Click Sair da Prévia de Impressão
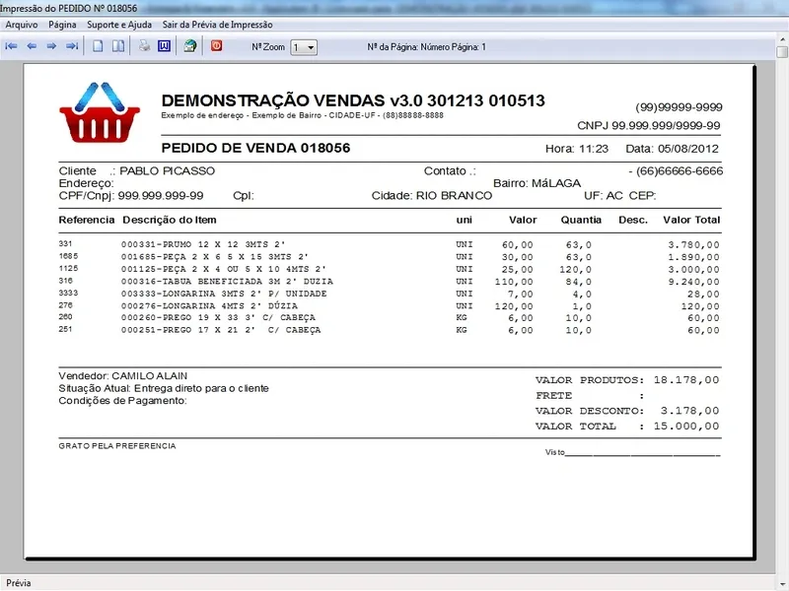 [x=218, y=24]
